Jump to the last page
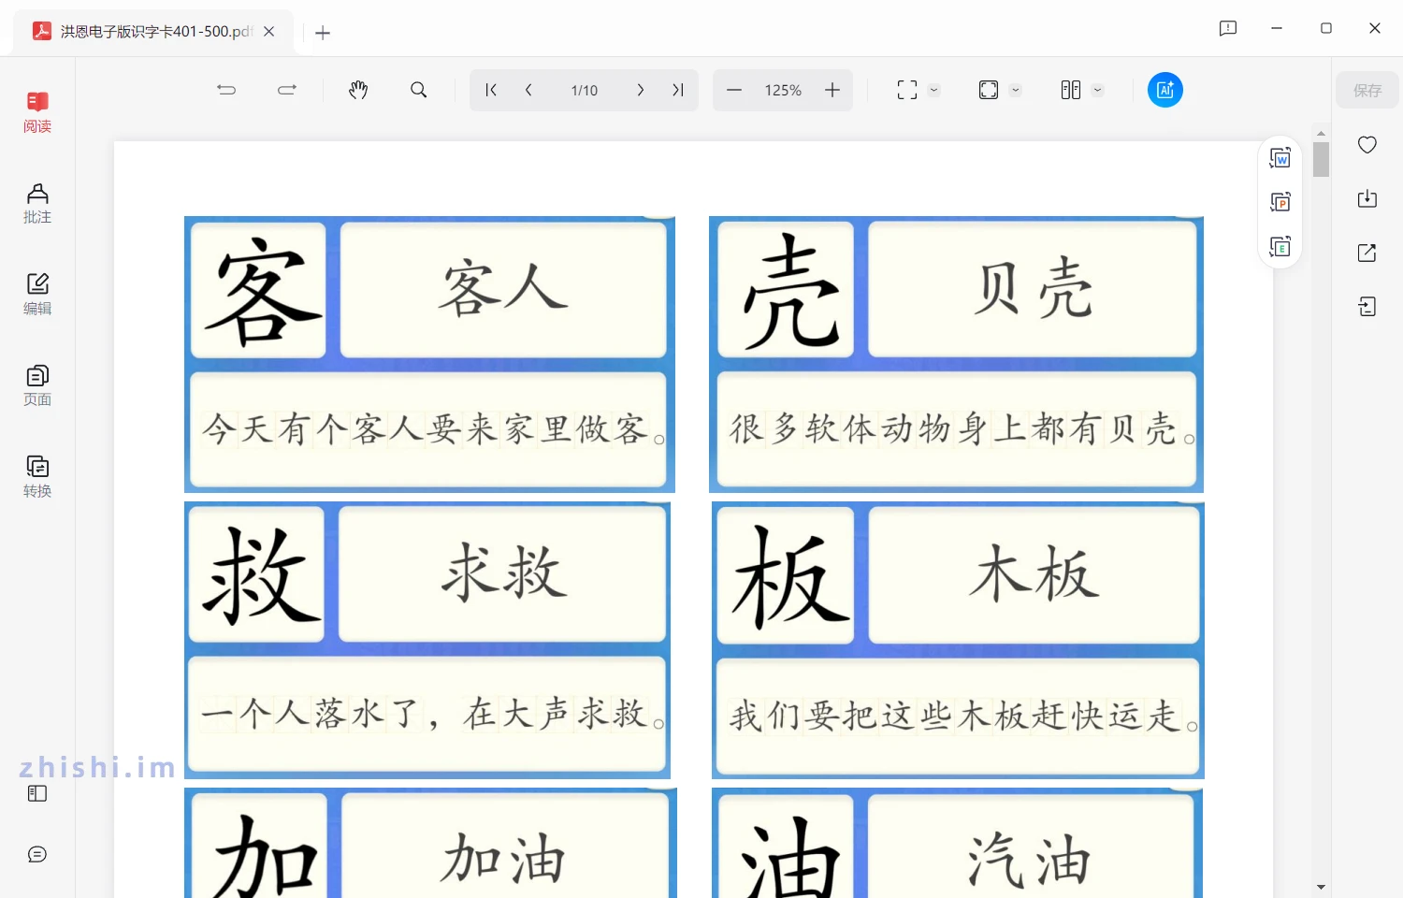 pos(678,90)
